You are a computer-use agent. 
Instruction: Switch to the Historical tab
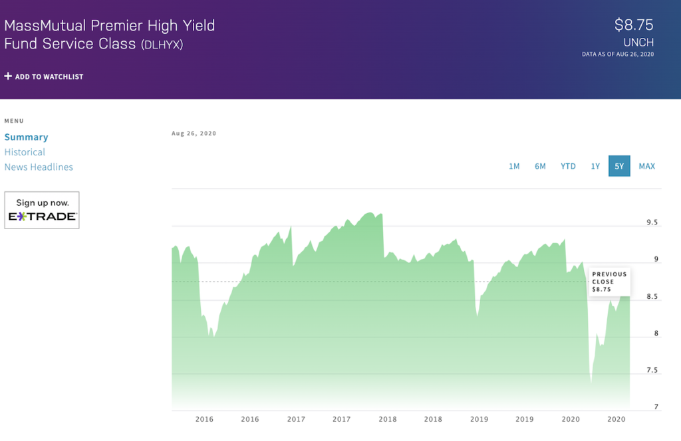click(25, 151)
